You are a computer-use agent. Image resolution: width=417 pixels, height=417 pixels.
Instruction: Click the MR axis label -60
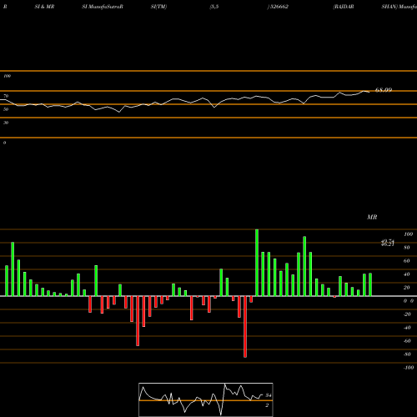(x=407, y=341)
